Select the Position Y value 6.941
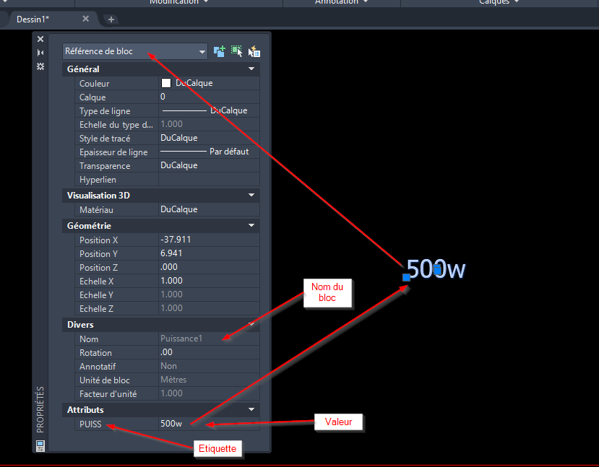 click(x=209, y=253)
